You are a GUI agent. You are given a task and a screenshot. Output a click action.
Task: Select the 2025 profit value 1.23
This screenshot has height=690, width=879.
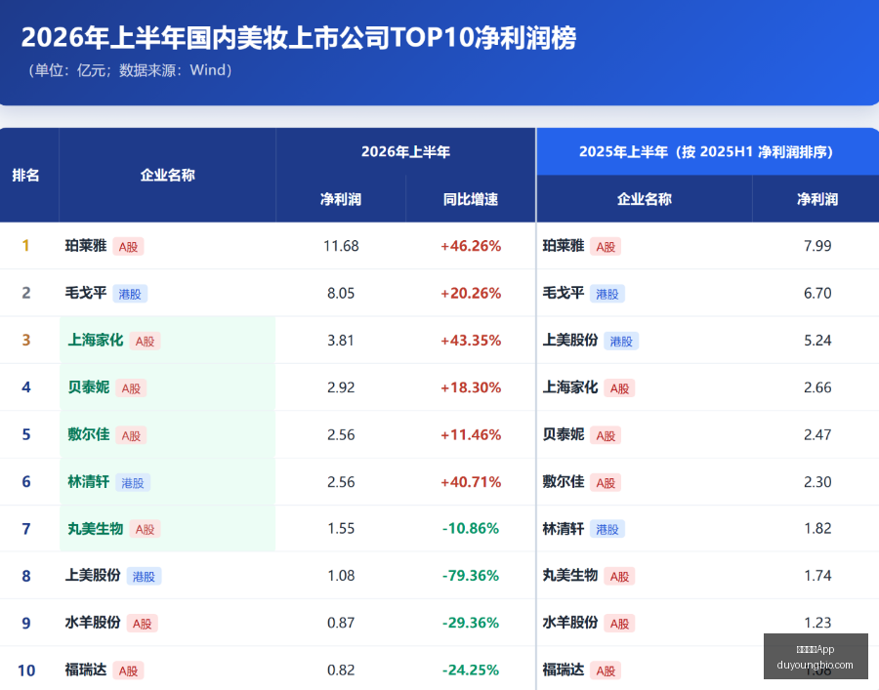pyautogui.click(x=817, y=623)
